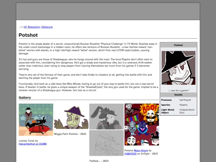Open the Thefted sketch thumbnail
The height and width of the screenshot is (162, 216).
click(106, 143)
